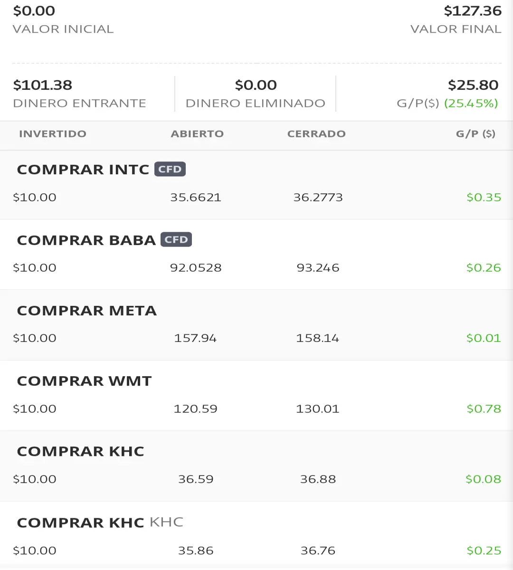Sort by the CERRADO column header
The height and width of the screenshot is (570, 513).
pos(316,134)
